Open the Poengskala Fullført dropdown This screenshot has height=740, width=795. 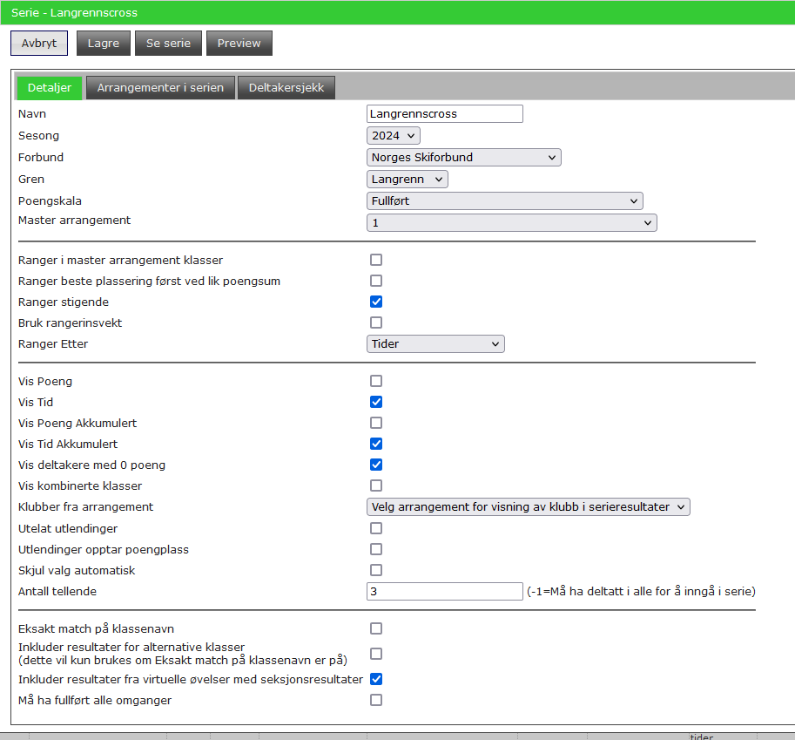pyautogui.click(x=505, y=201)
